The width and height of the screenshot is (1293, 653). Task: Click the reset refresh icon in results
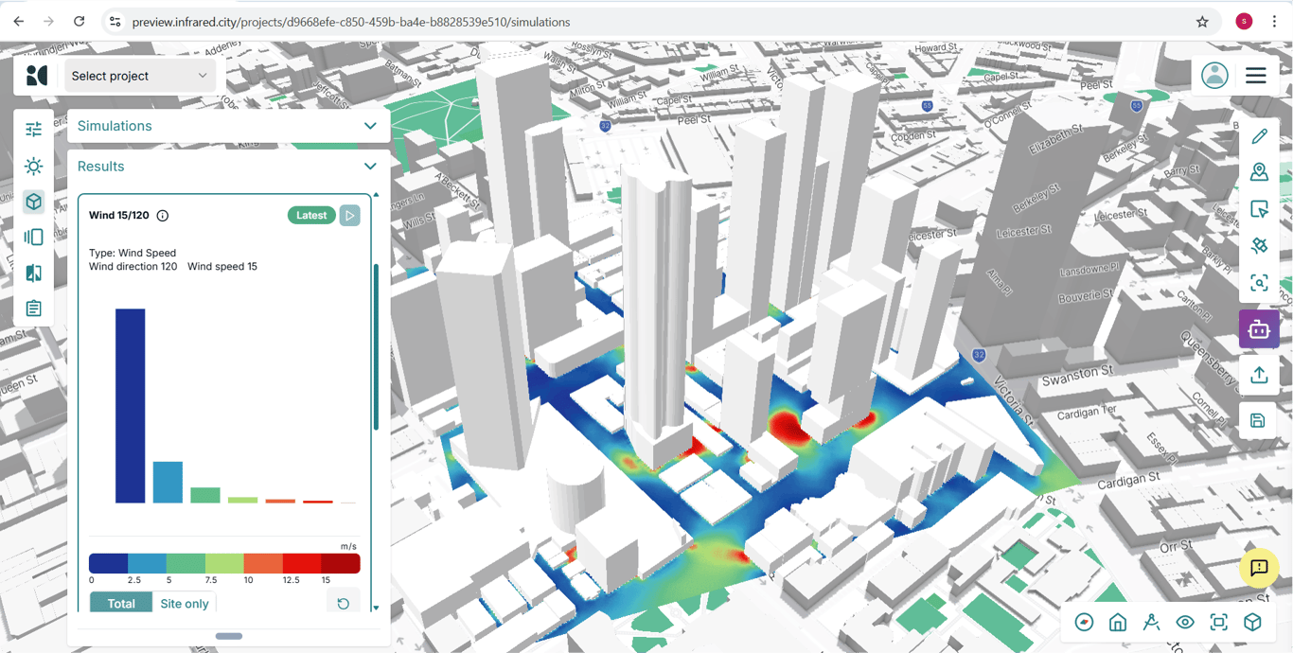pos(344,604)
